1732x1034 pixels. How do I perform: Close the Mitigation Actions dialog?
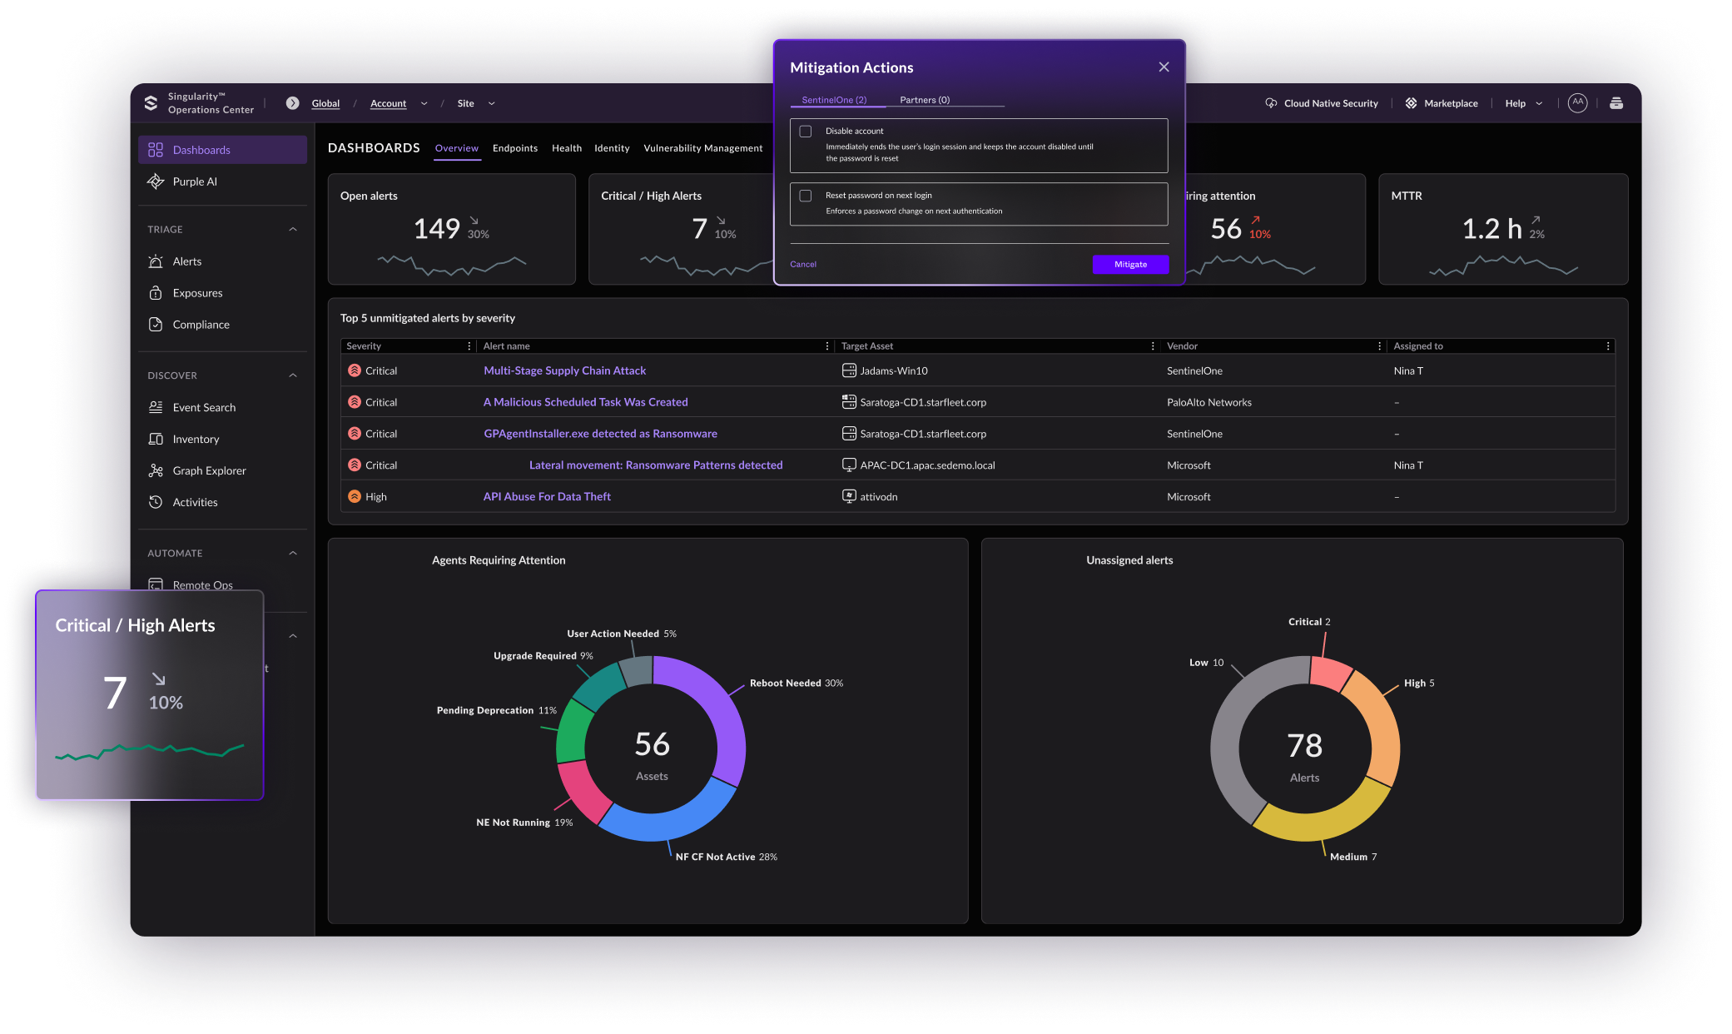click(x=1164, y=67)
